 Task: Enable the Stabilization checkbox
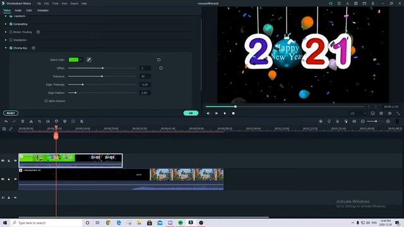[x=11, y=40]
